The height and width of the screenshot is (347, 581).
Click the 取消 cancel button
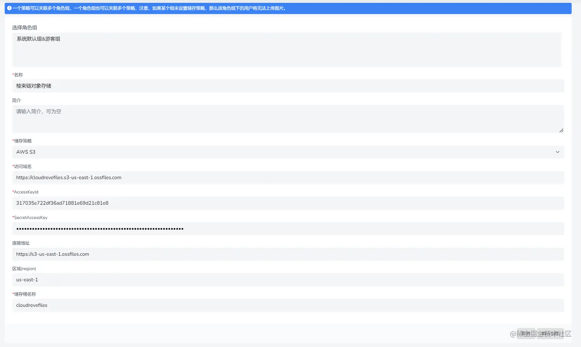click(526, 334)
